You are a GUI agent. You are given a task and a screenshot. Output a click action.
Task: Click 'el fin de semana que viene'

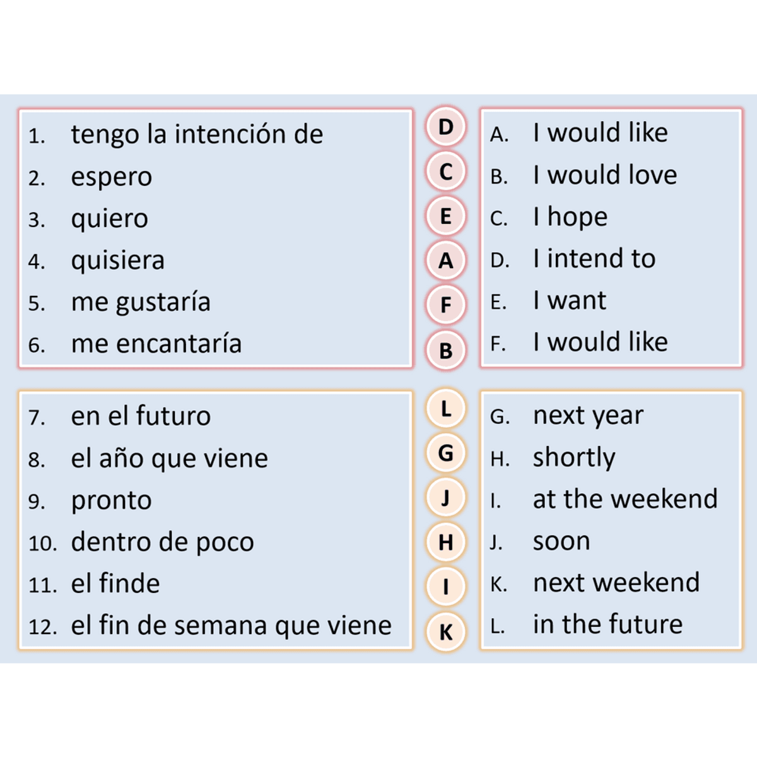click(231, 626)
